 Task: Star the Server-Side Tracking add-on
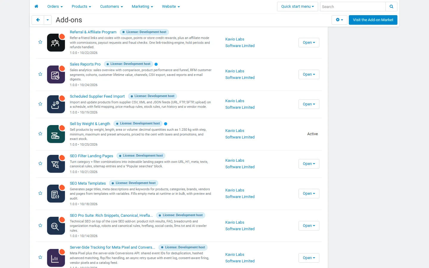pyautogui.click(x=40, y=257)
